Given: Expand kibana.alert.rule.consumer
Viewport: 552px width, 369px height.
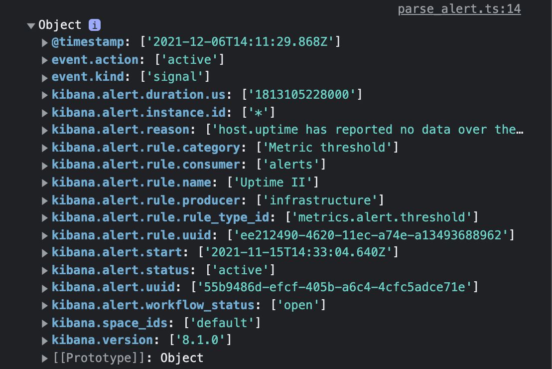Looking at the screenshot, I should 45,165.
